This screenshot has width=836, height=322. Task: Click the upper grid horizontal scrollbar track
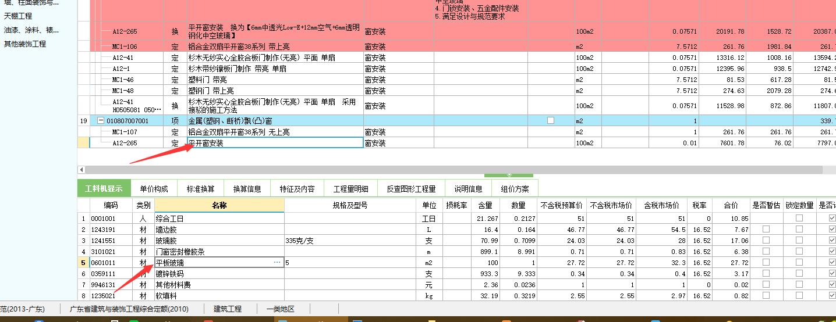pos(454,170)
